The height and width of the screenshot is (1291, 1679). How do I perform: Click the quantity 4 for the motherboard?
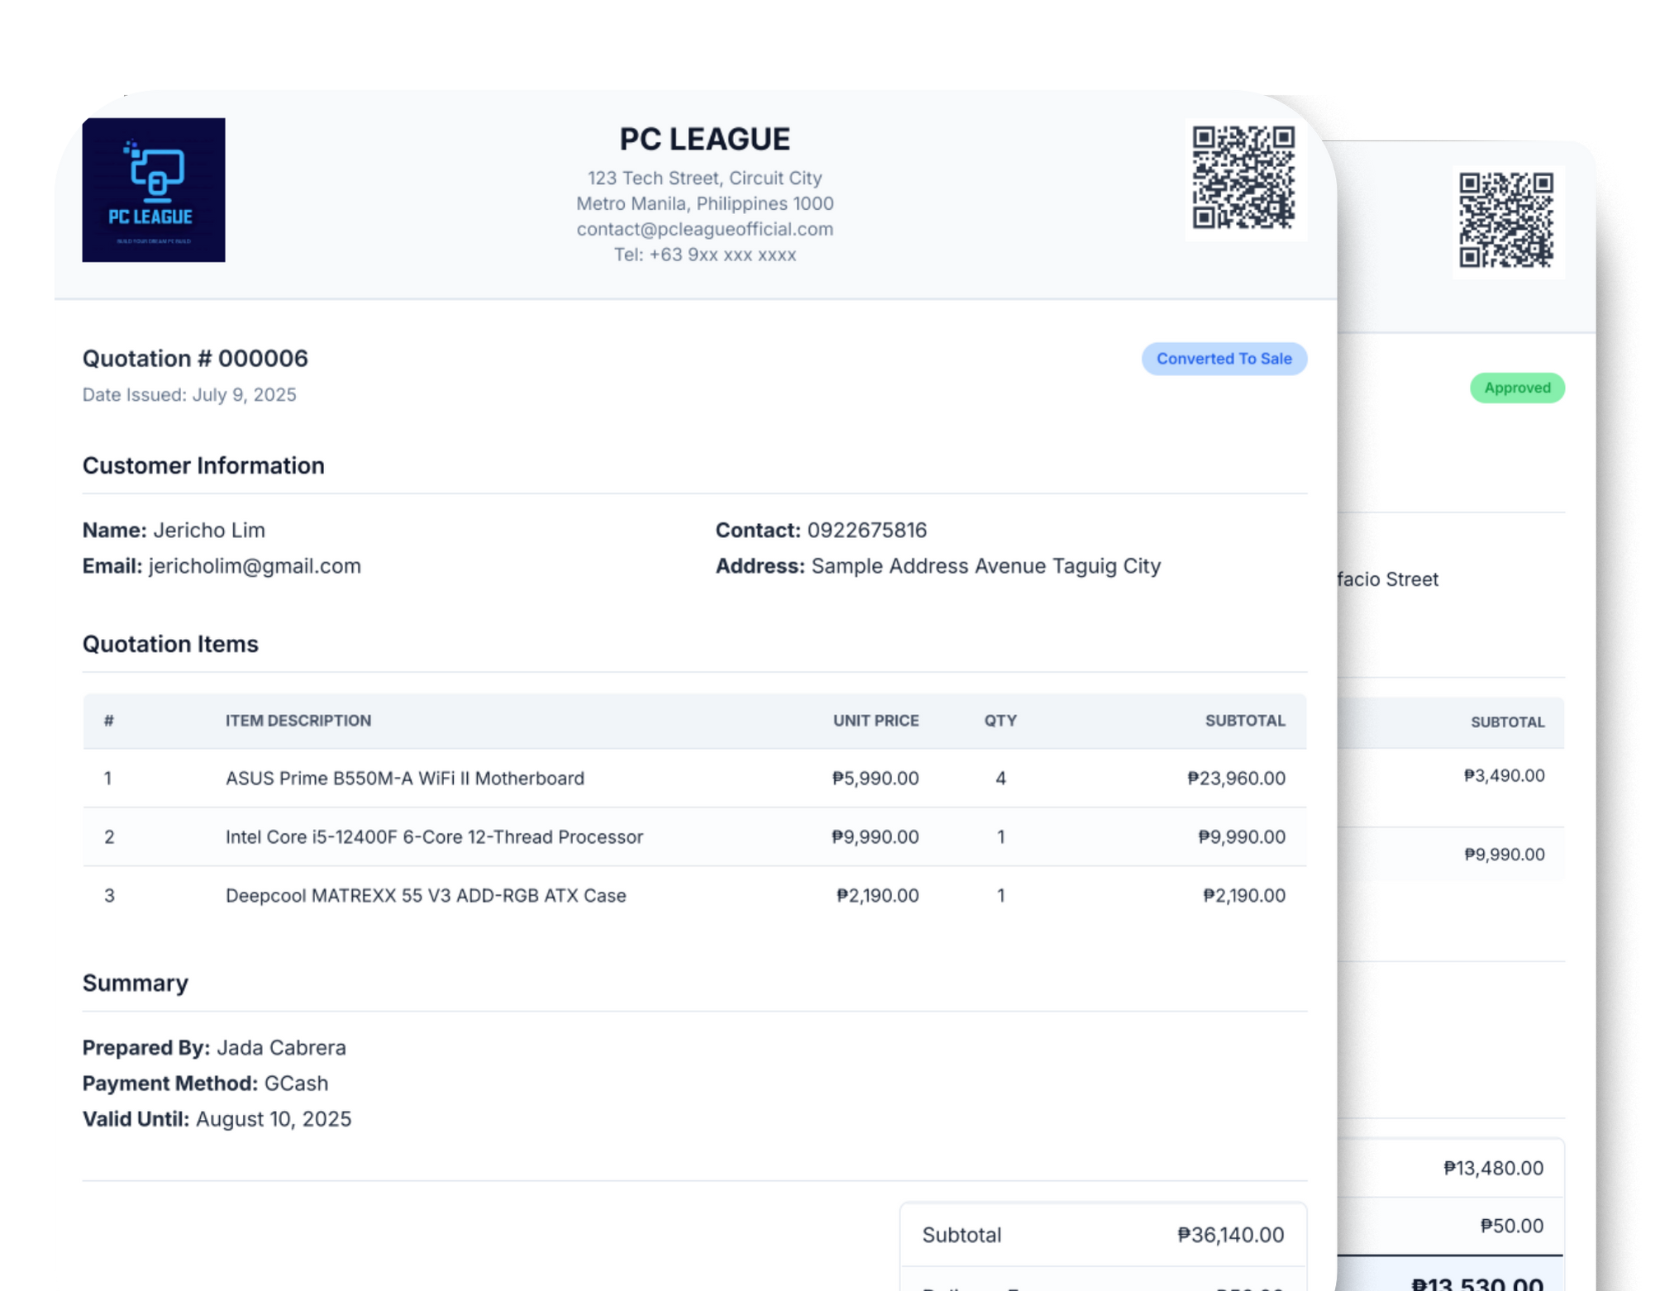tap(1000, 779)
